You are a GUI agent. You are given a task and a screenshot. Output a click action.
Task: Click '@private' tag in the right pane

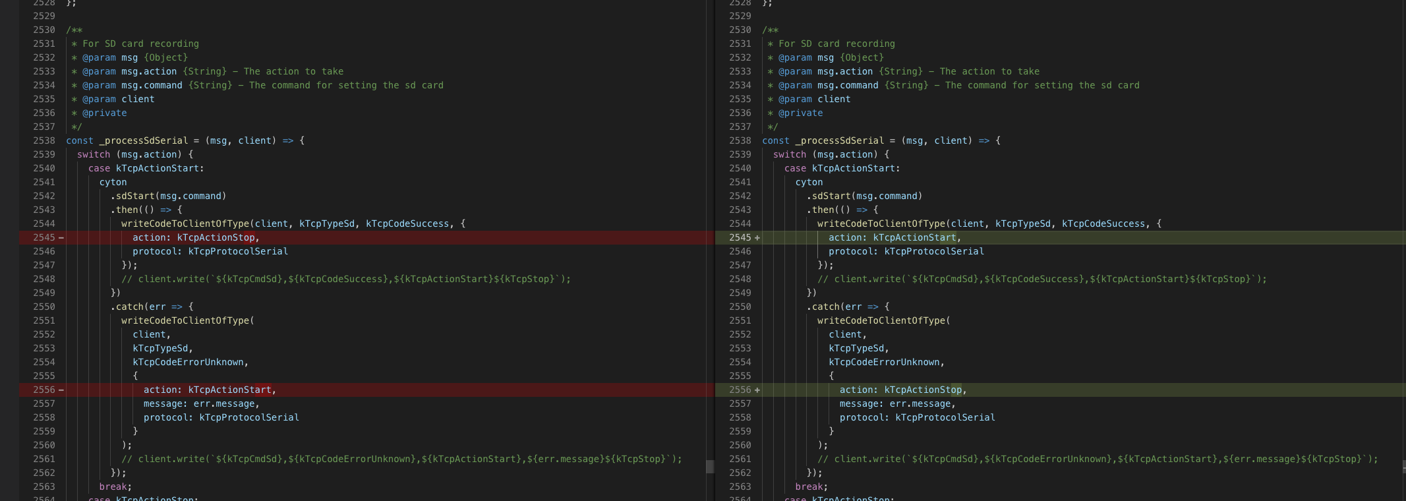800,113
